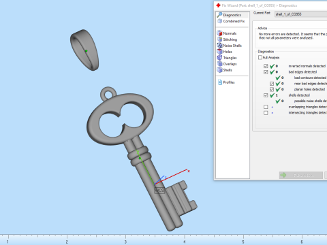Open the Combined Fix page
Screen dimensions: 327x245
pos(234,21)
